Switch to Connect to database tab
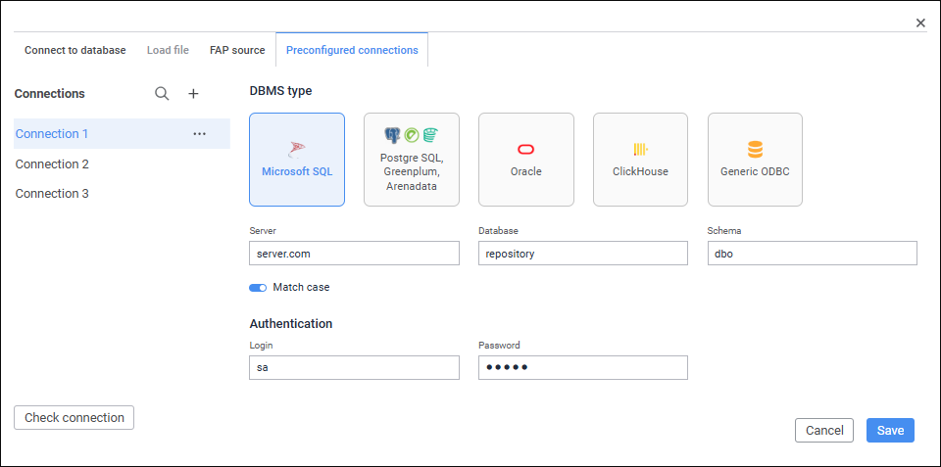This screenshot has width=941, height=467. [75, 50]
